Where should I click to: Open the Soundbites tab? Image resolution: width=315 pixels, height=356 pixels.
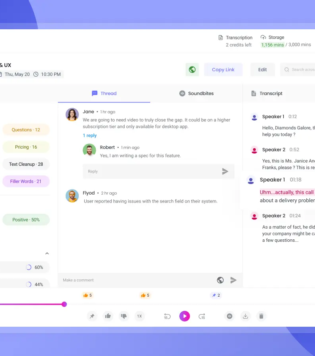coord(196,93)
